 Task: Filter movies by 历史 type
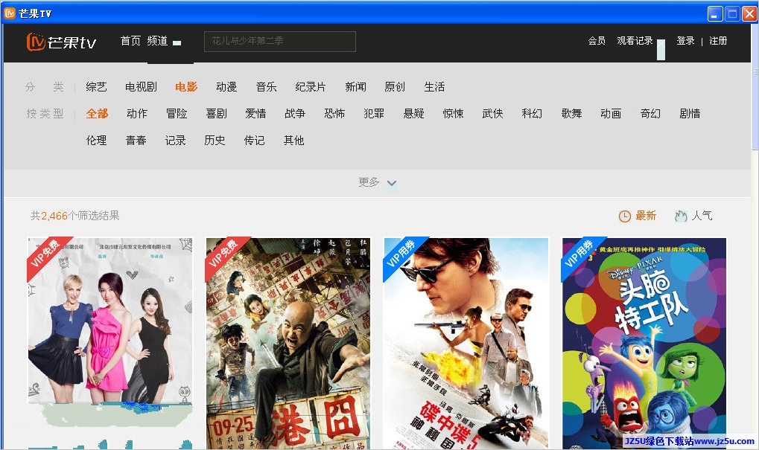pos(215,140)
